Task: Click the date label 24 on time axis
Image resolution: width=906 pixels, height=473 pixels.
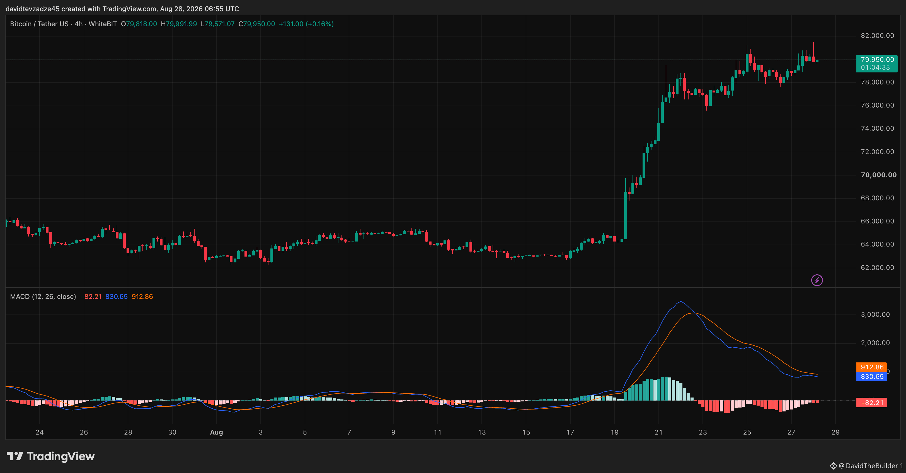Action: (40, 432)
